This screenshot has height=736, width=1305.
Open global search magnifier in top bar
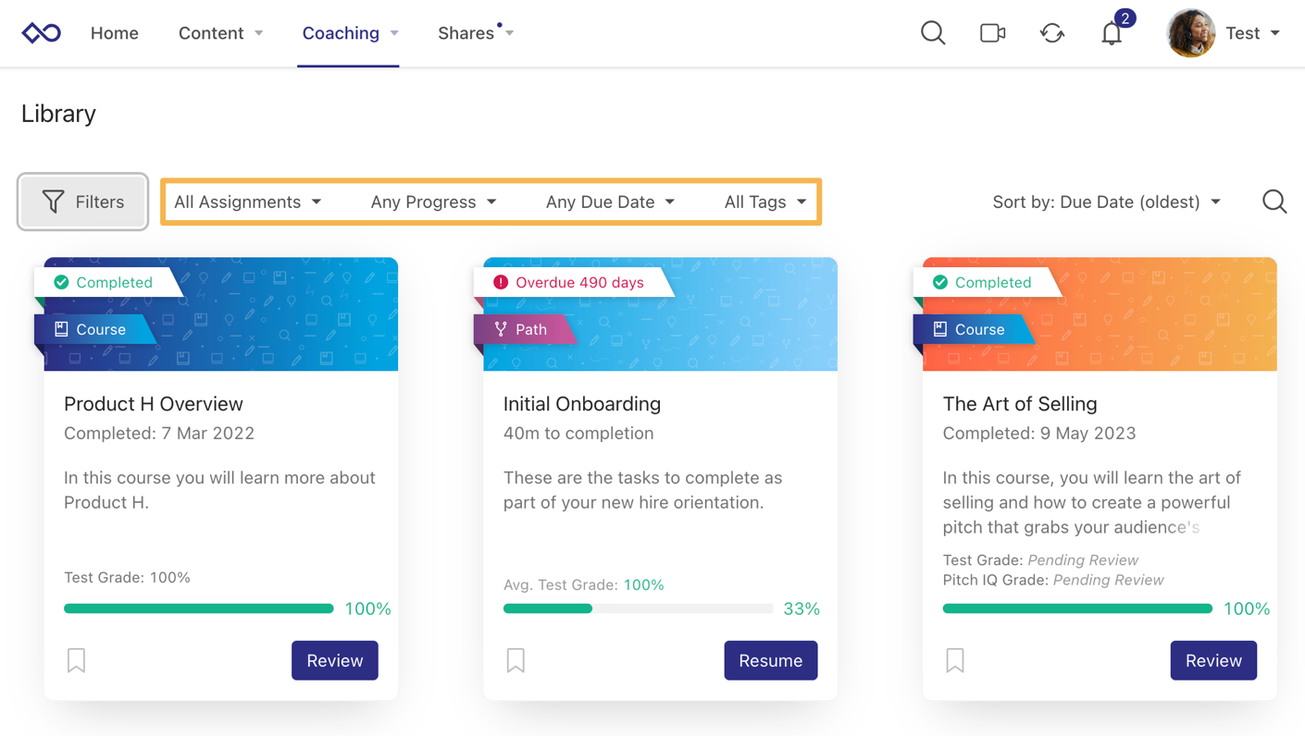(933, 33)
